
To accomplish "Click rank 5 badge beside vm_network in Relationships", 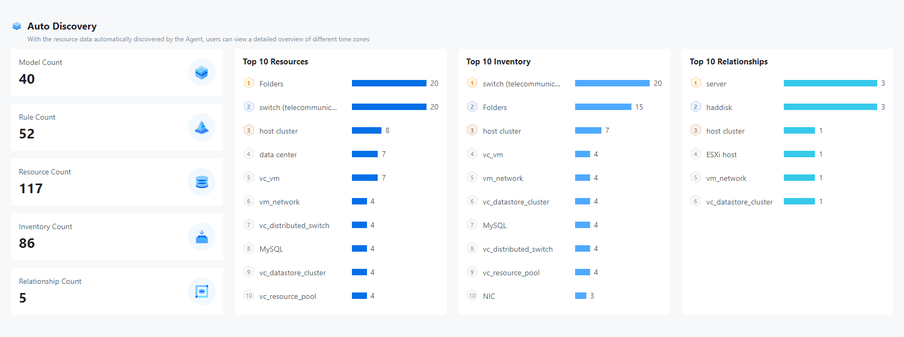I will point(695,178).
